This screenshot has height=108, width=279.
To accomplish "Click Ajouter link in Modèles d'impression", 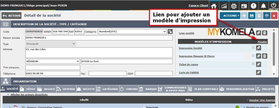I will (262, 42).
